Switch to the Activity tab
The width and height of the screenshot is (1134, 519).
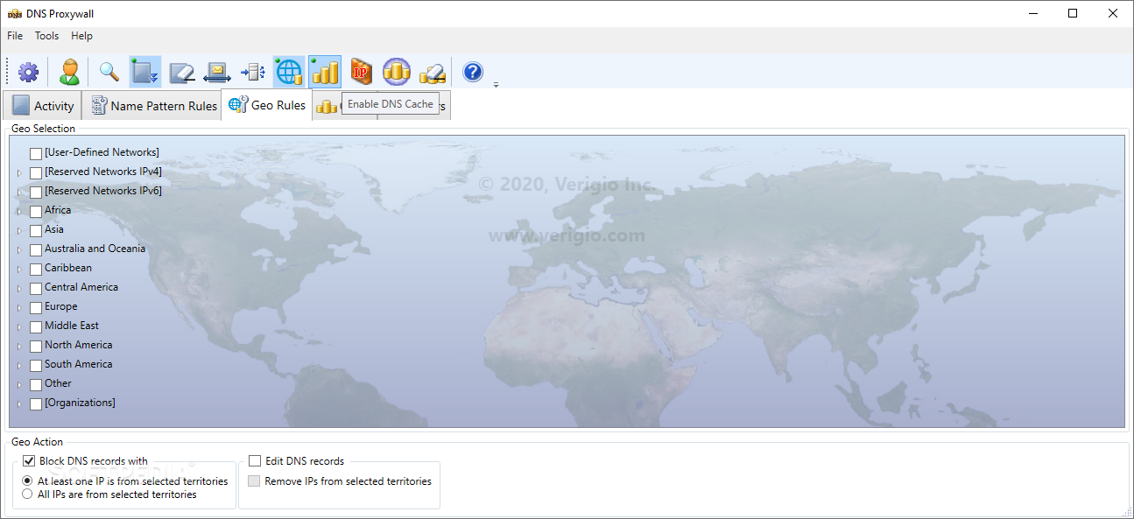43,106
